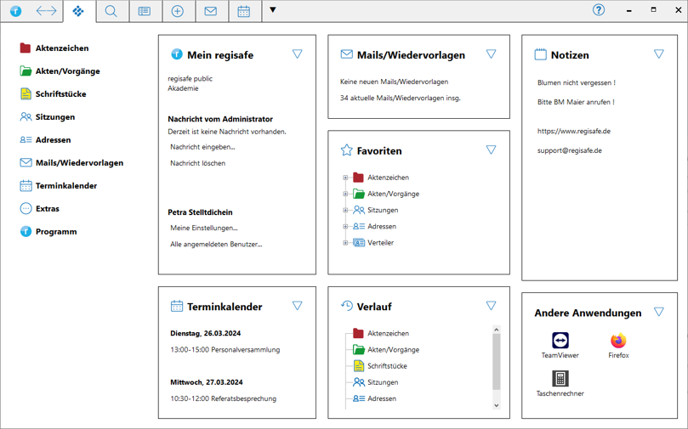The height and width of the screenshot is (429, 688).
Task: Click the Nachricht eingeben... link
Action: coord(202,147)
